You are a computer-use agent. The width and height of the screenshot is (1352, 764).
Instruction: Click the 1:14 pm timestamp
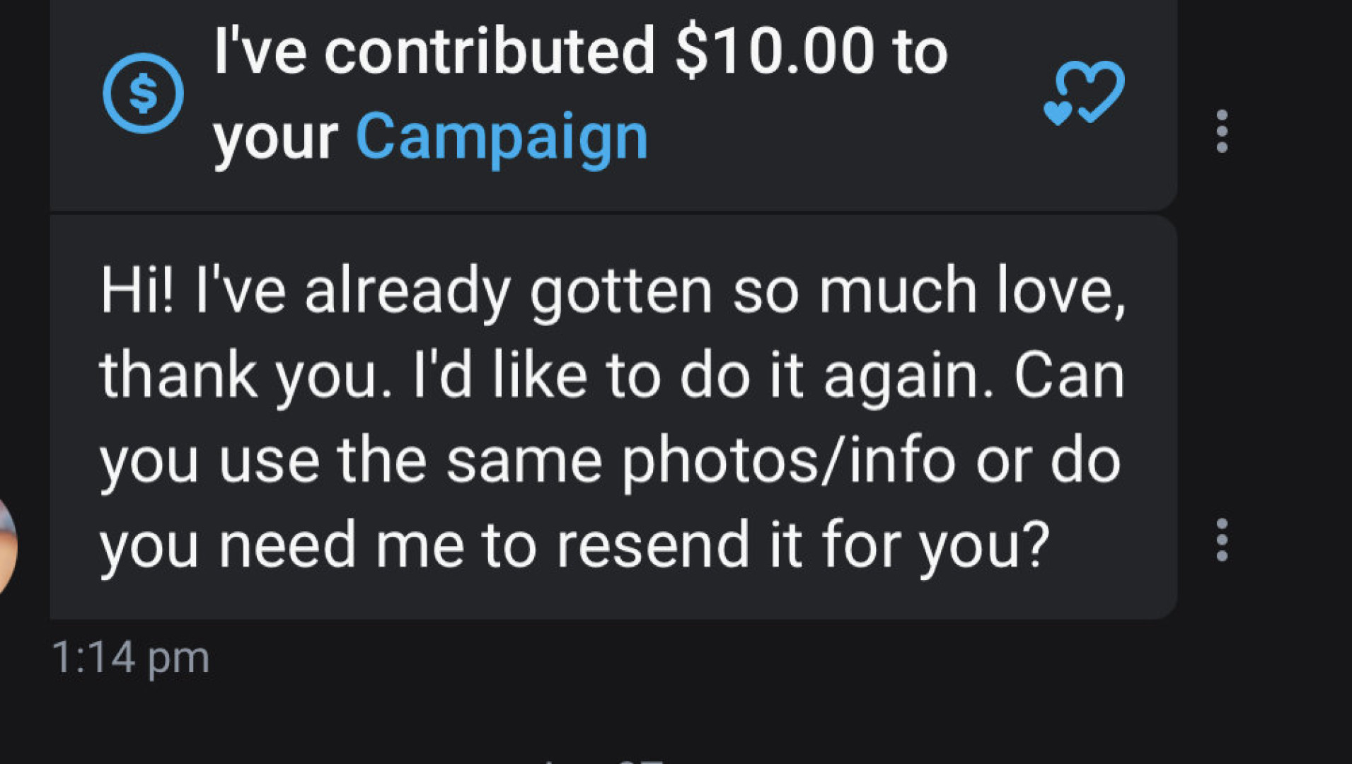pyautogui.click(x=131, y=658)
